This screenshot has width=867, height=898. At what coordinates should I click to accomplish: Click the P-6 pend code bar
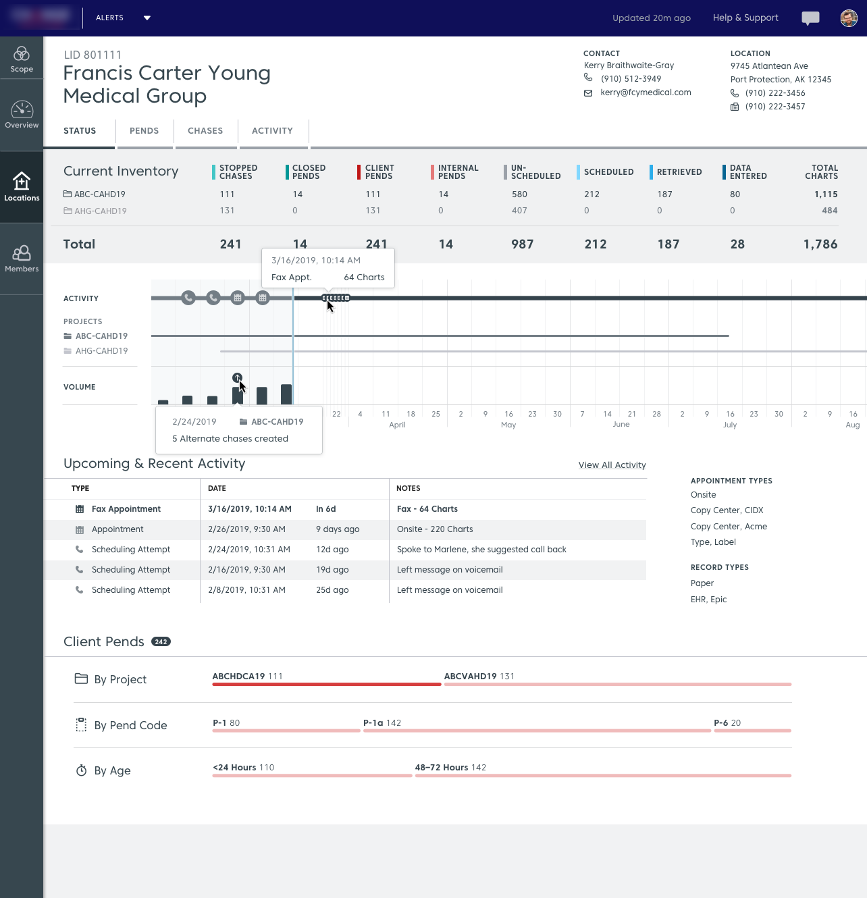tap(752, 731)
